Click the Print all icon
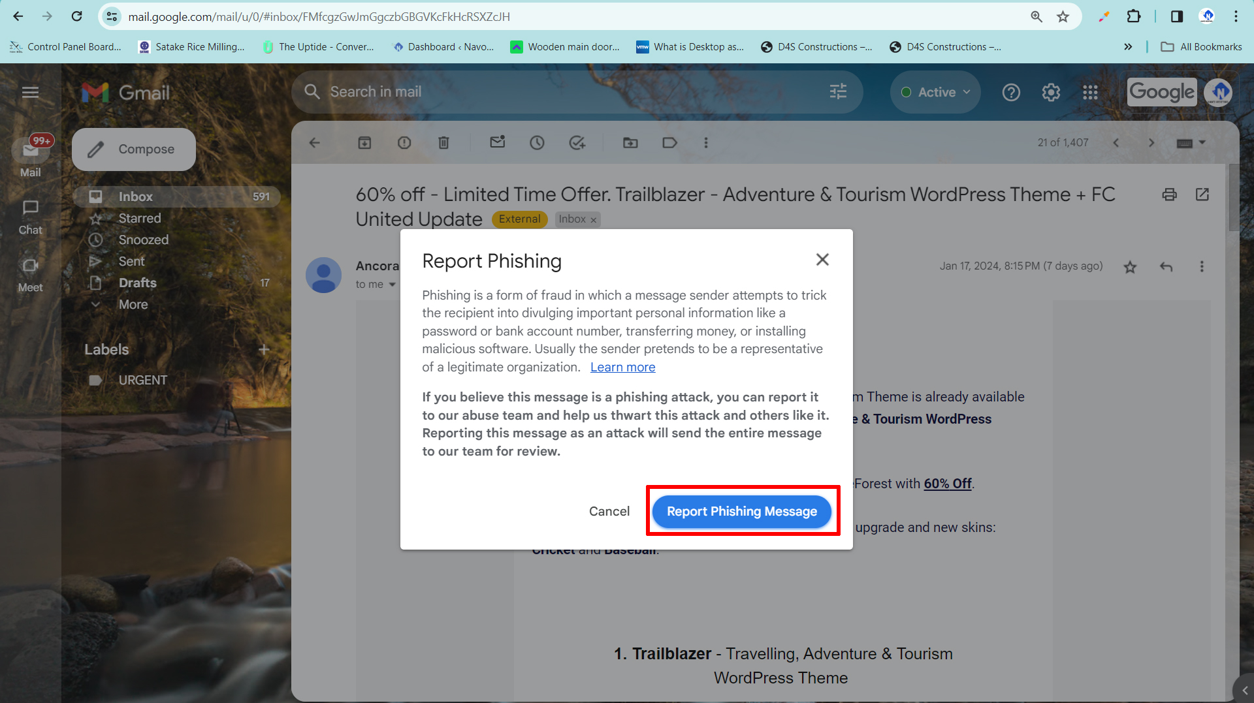This screenshot has width=1254, height=703. click(x=1169, y=195)
